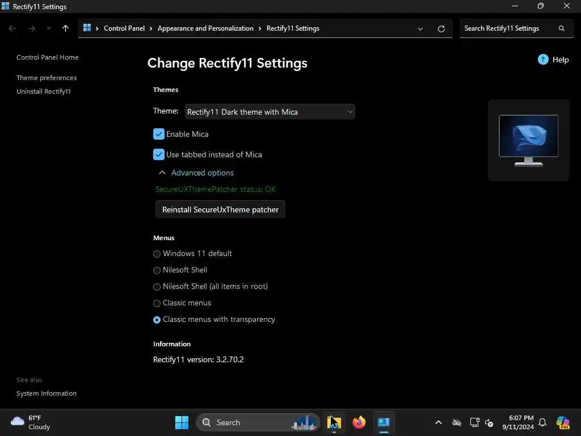The width and height of the screenshot is (581, 436).
Task: Click the OneDrive cloud tray icon
Action: 457,422
